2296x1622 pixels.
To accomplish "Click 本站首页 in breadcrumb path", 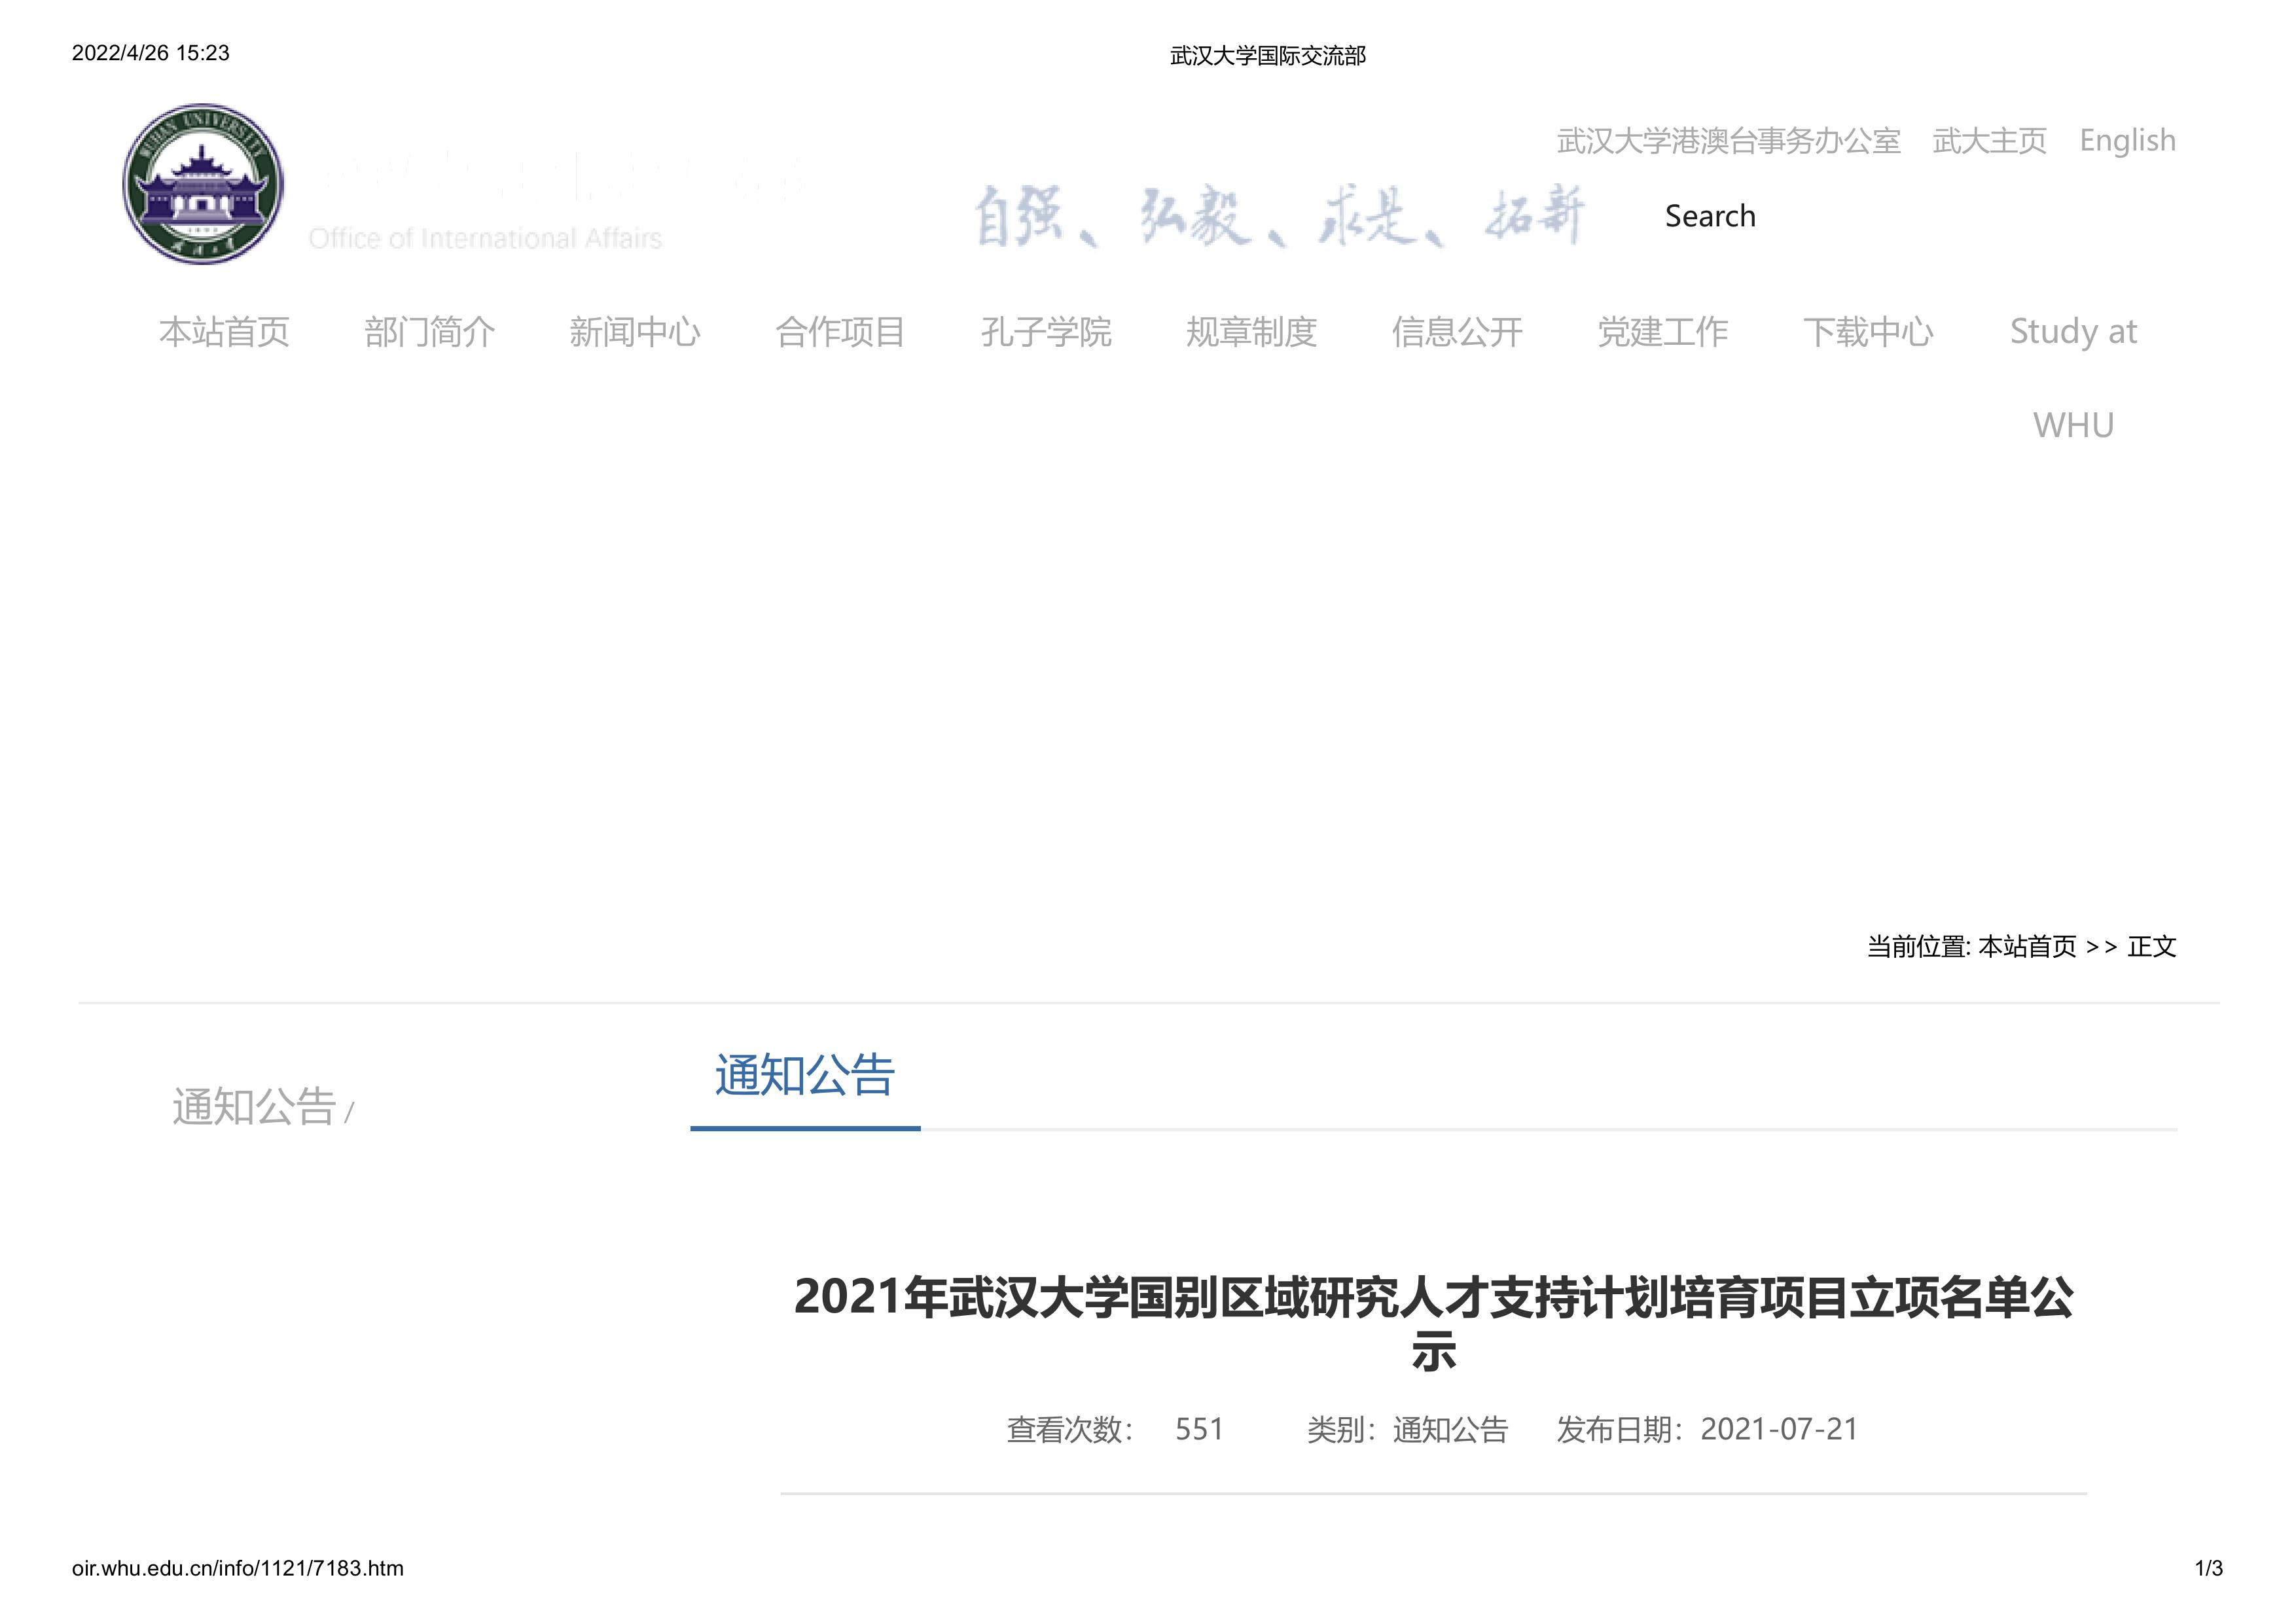I will click(x=2027, y=946).
